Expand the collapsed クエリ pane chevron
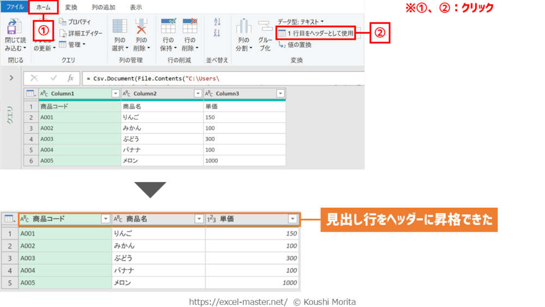This screenshot has height=307, width=545. click(x=11, y=78)
